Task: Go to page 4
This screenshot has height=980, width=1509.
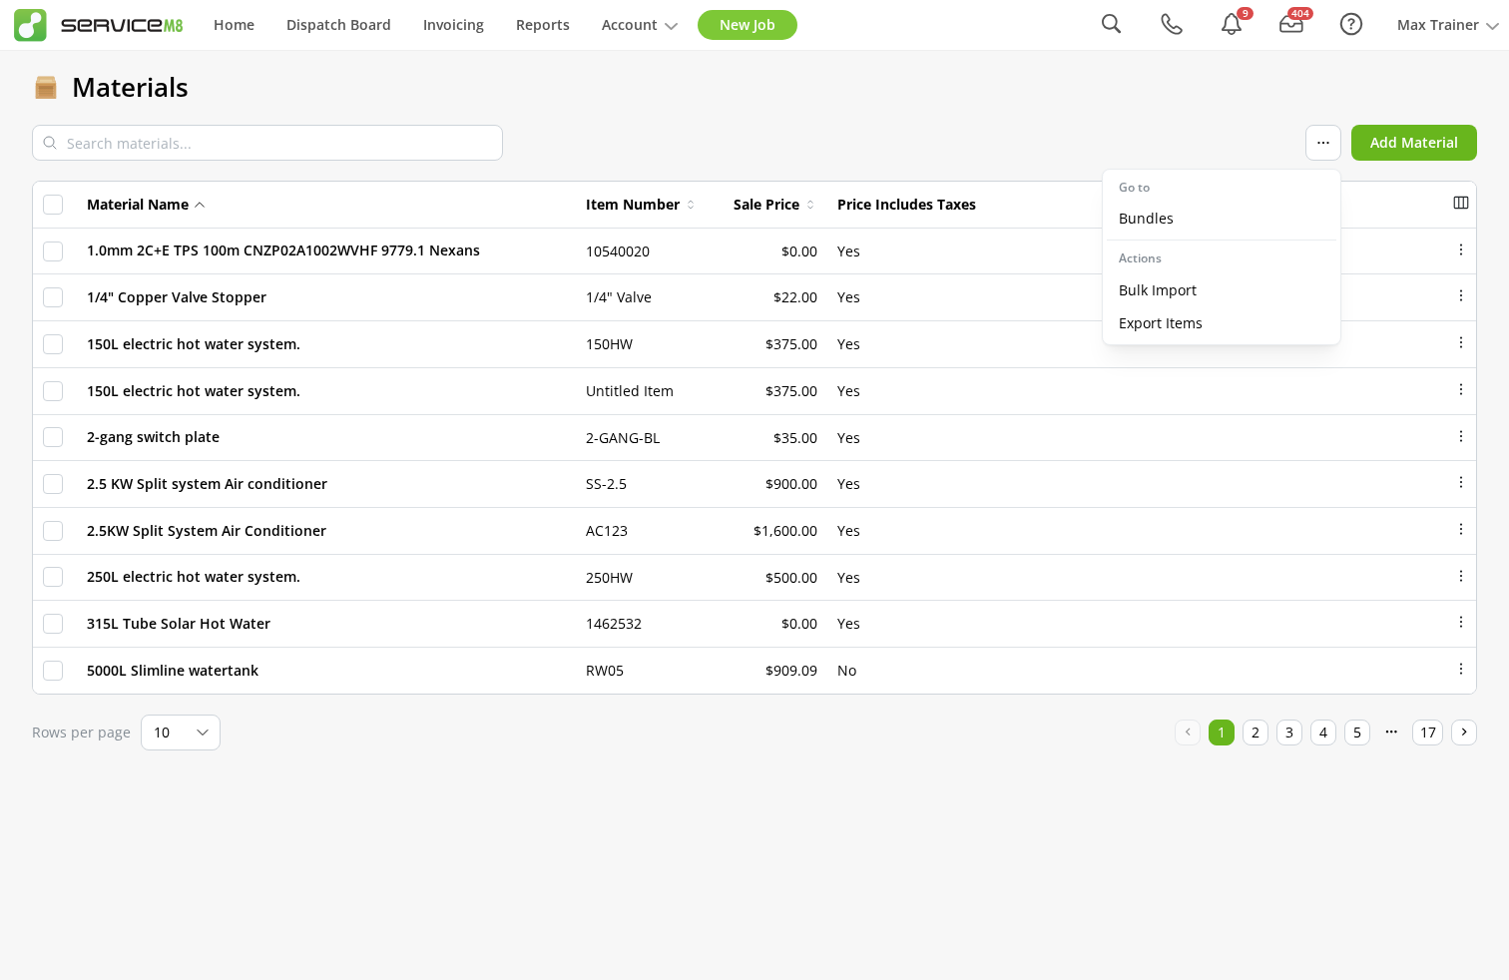Action: coord(1323,733)
